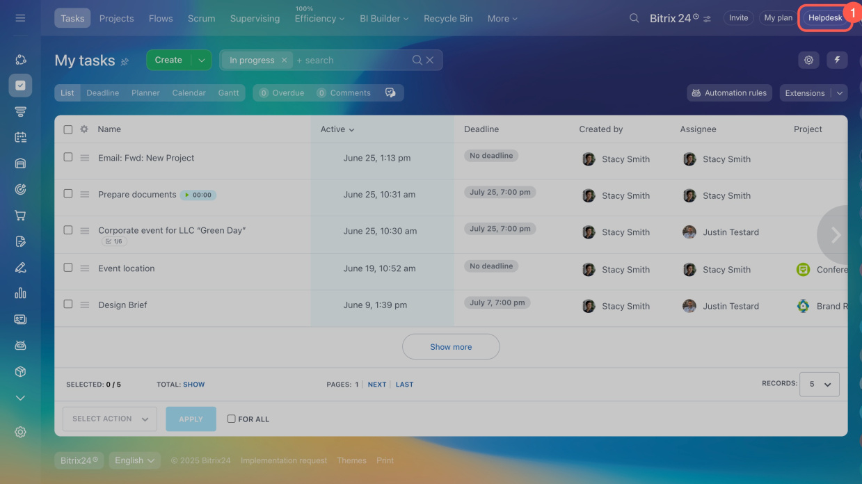Switch to the Gantt view tab
The height and width of the screenshot is (484, 862).
coord(228,93)
